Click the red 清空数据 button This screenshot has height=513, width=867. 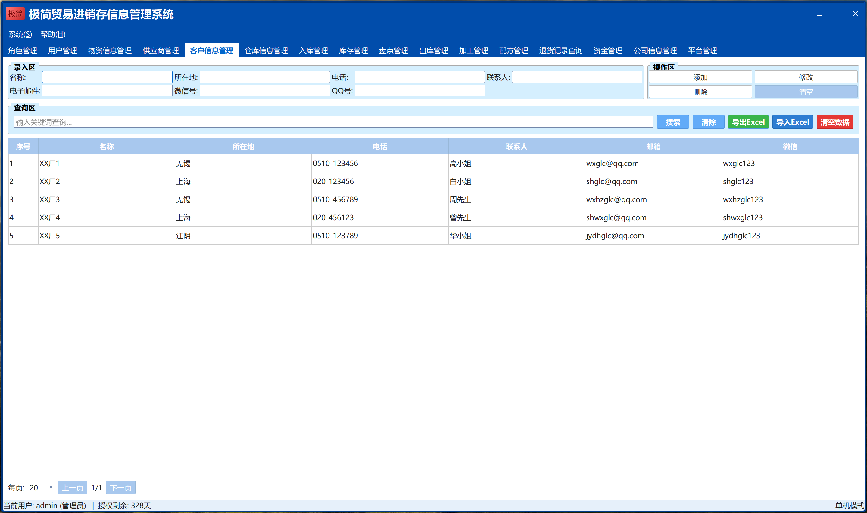tap(835, 122)
